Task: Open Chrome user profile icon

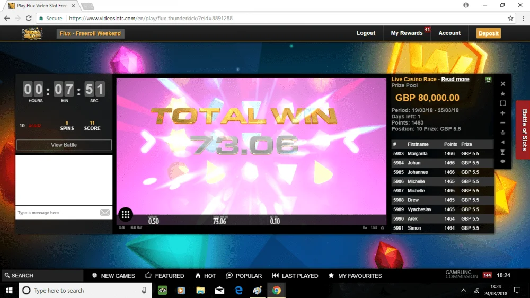Action: point(466,5)
